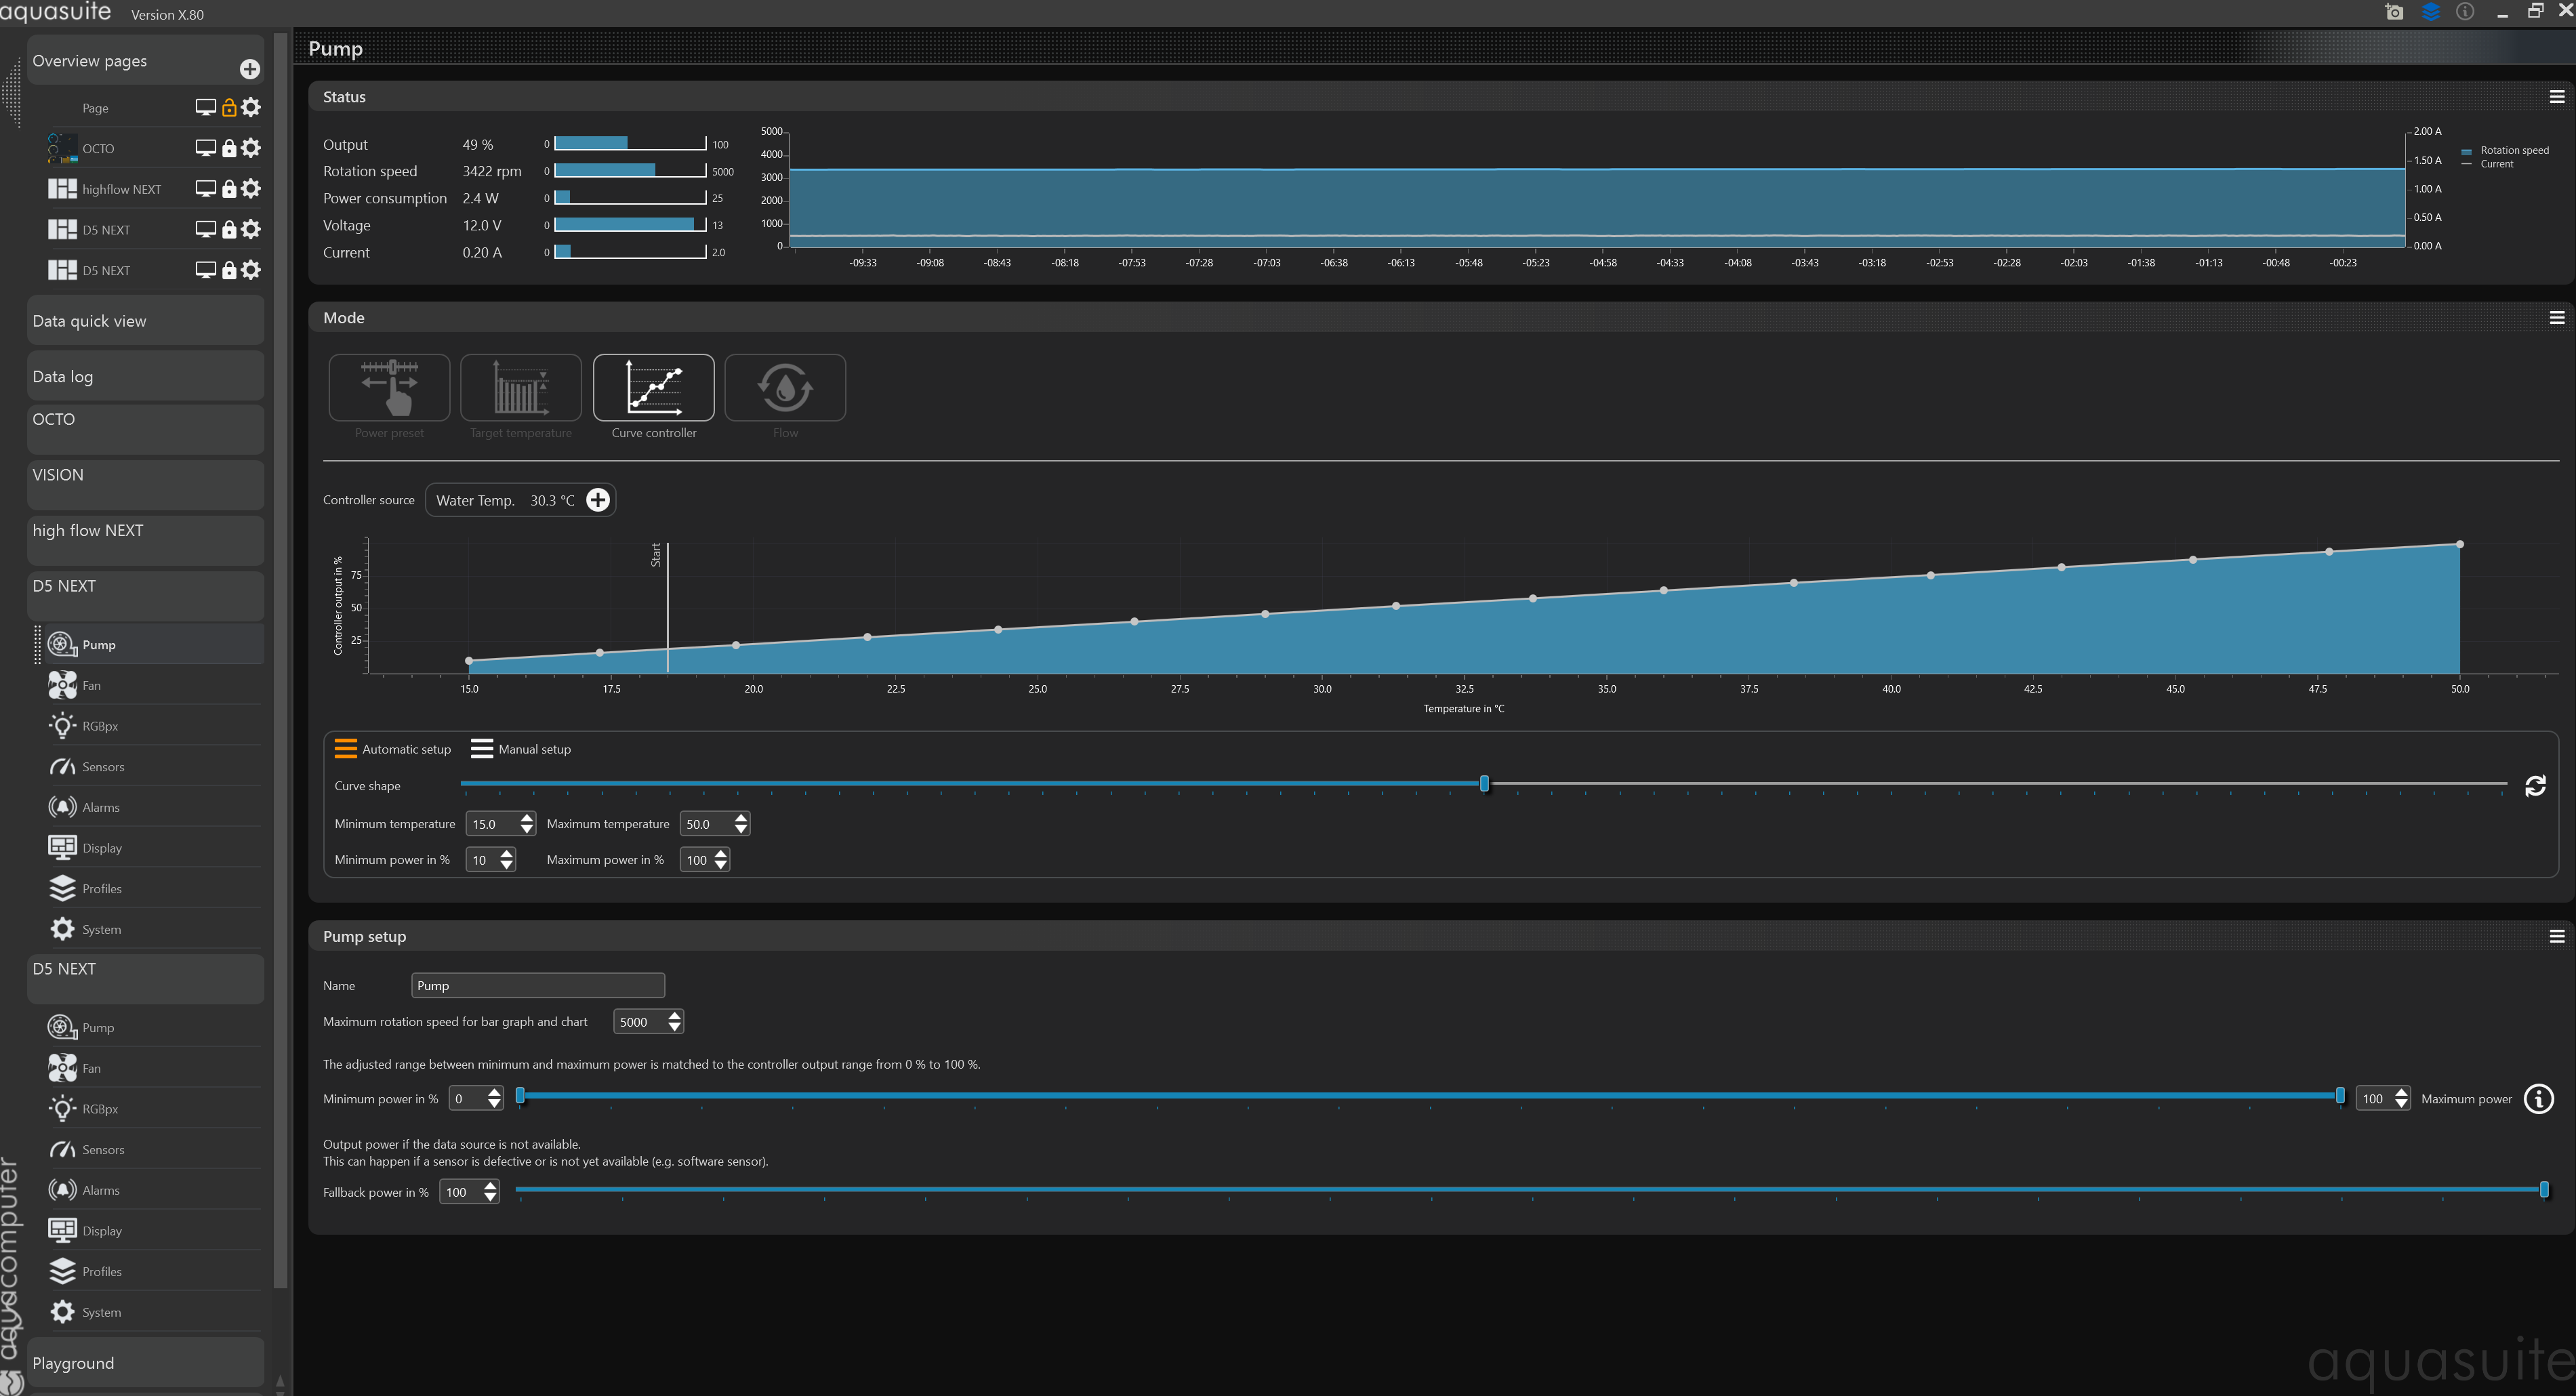This screenshot has width=2576, height=1396.
Task: Add controller source with plus icon
Action: point(598,500)
